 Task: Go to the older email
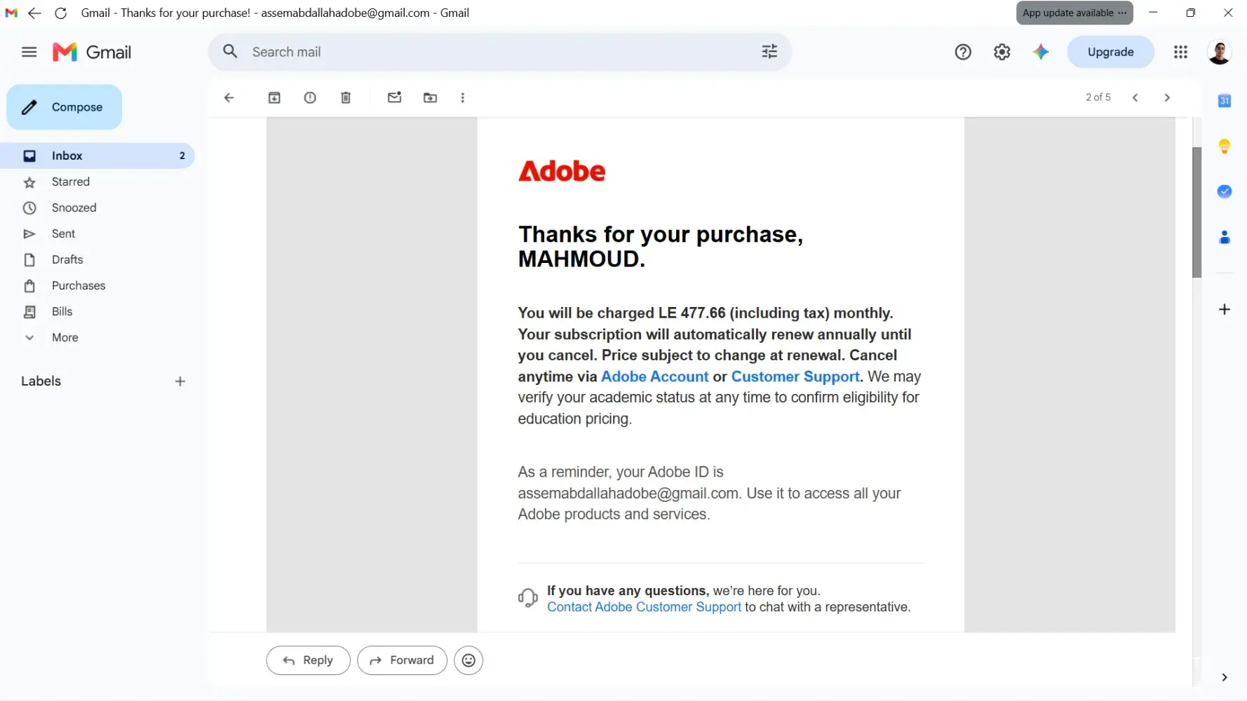pyautogui.click(x=1167, y=97)
